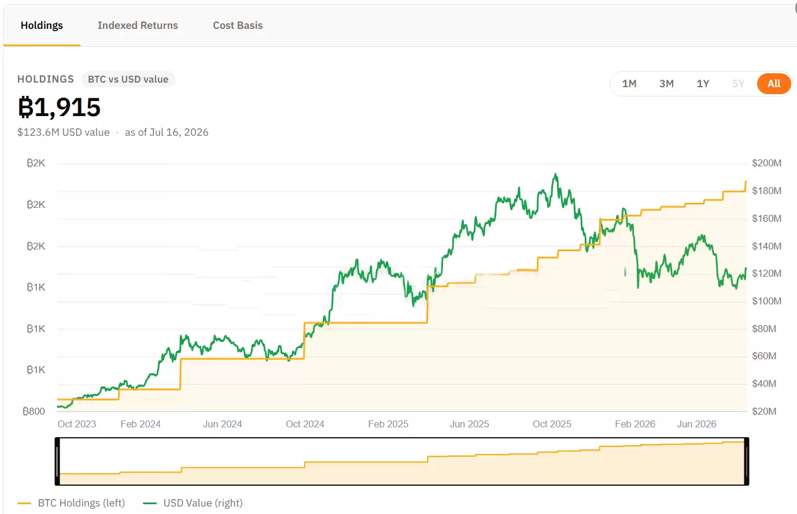Activate the All range button
Image resolution: width=797 pixels, height=514 pixels.
774,84
